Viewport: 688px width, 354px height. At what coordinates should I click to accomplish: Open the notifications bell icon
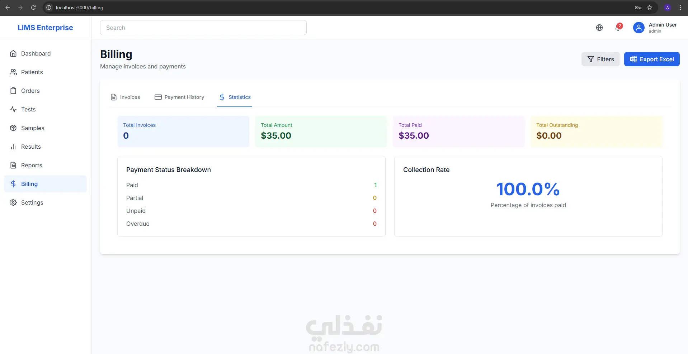618,28
